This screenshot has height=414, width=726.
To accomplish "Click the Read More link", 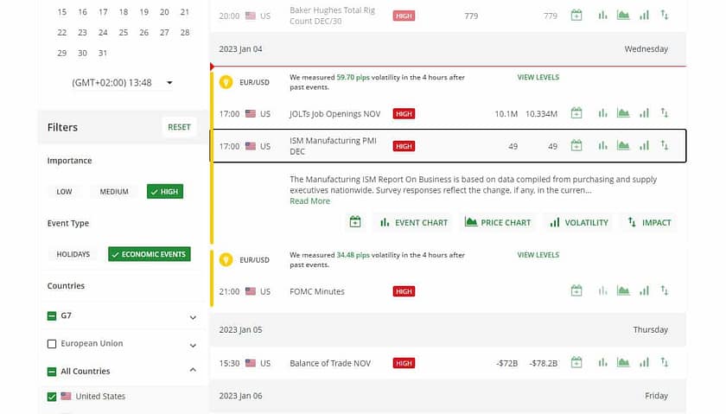I will [309, 201].
